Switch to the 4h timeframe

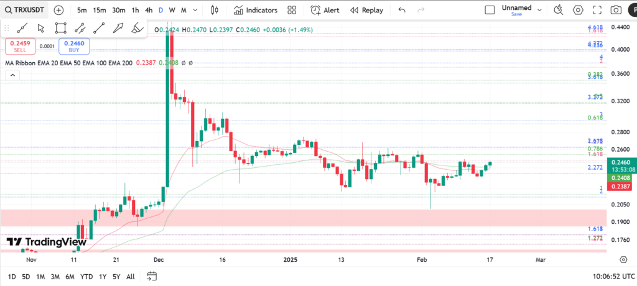(148, 10)
